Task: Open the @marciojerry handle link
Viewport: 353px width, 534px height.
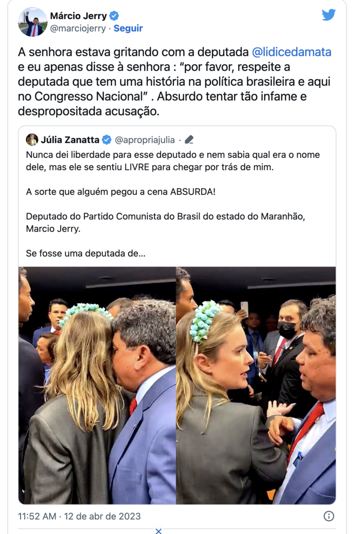Action: [x=78, y=28]
